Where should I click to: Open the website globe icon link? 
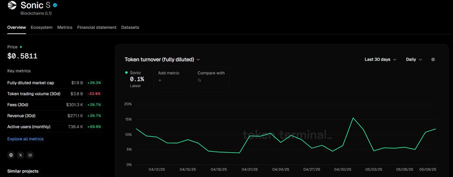coord(11,155)
